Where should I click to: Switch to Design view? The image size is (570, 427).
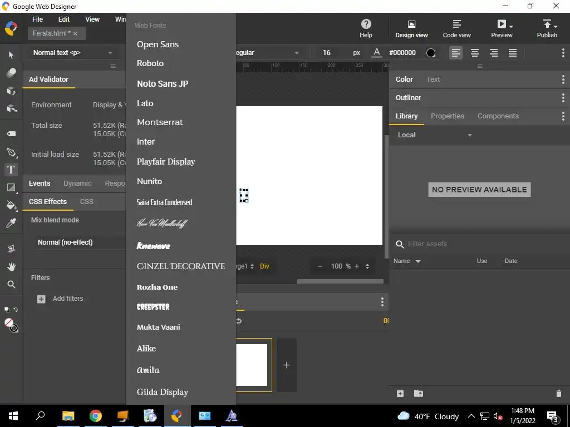[x=411, y=28]
